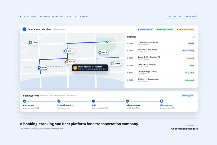The width and height of the screenshot is (217, 145).
Task: Click the Driver arriving status tag
Action: pyautogui.click(x=188, y=51)
